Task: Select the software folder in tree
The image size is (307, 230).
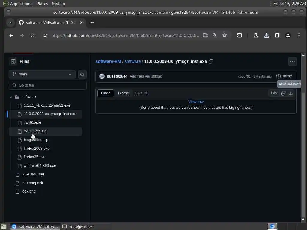Action: 28,97
